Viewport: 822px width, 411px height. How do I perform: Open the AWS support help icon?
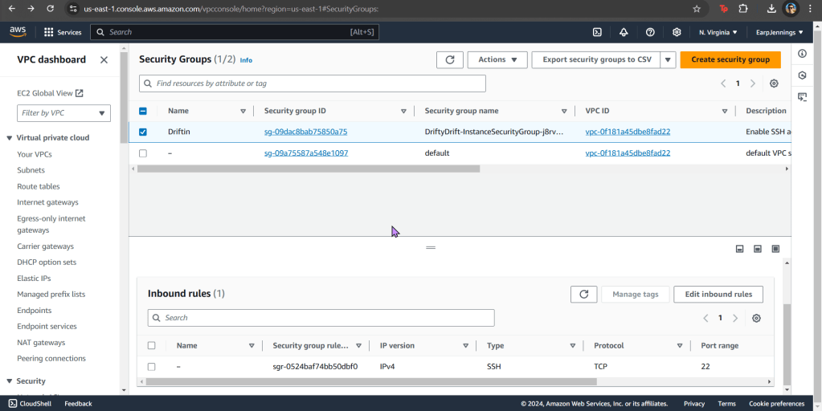650,32
